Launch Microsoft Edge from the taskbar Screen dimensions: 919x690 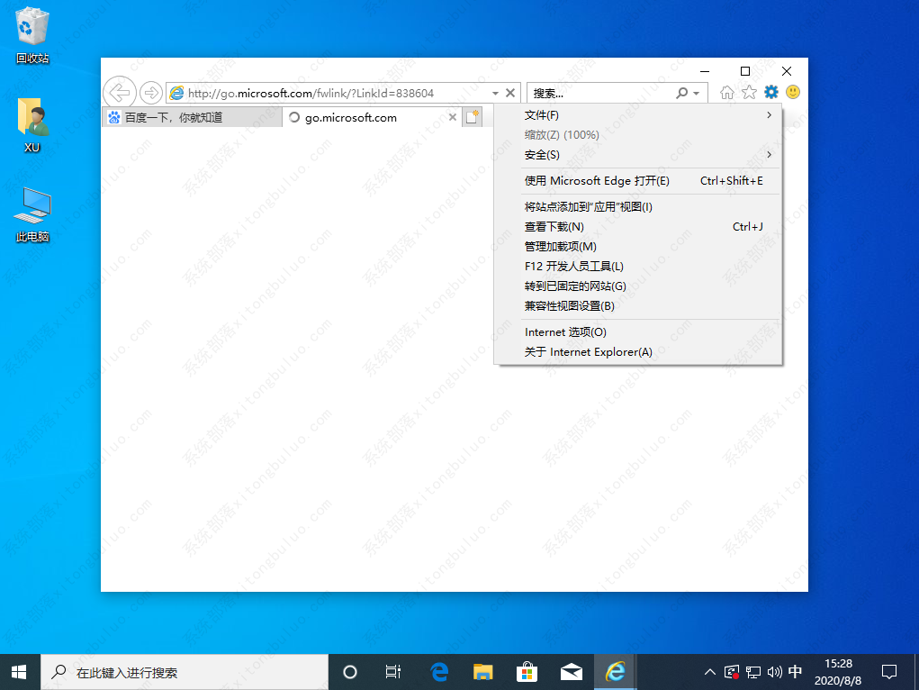click(438, 672)
